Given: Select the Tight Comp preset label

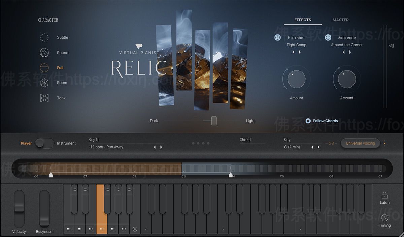Looking at the screenshot, I should click(296, 45).
